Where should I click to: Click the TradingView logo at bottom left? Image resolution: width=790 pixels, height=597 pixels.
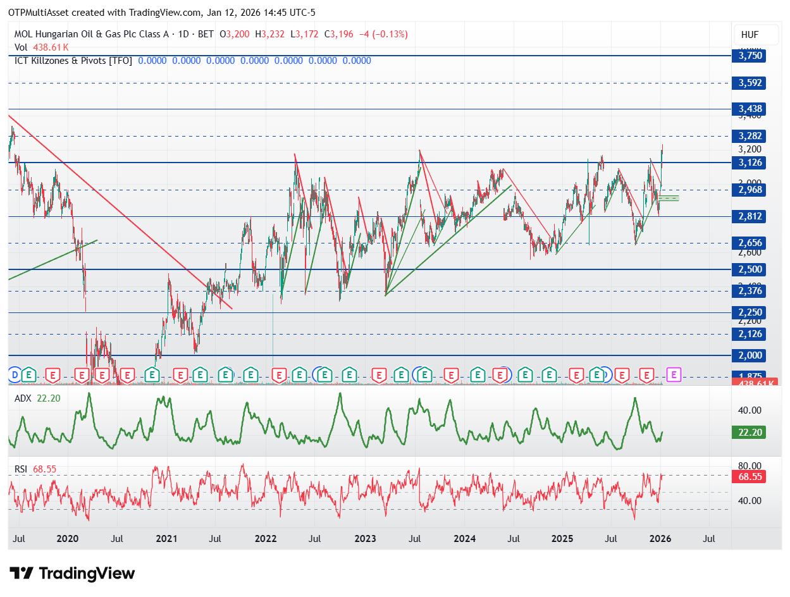(73, 574)
